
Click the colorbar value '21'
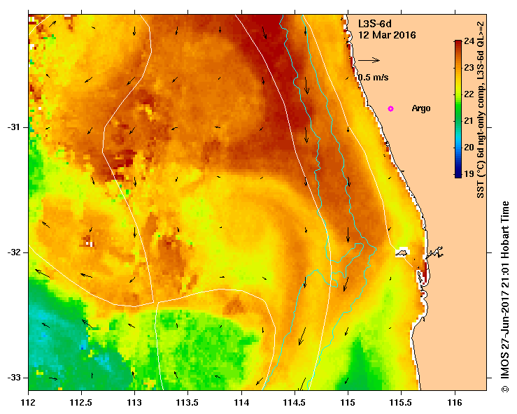[469, 121]
